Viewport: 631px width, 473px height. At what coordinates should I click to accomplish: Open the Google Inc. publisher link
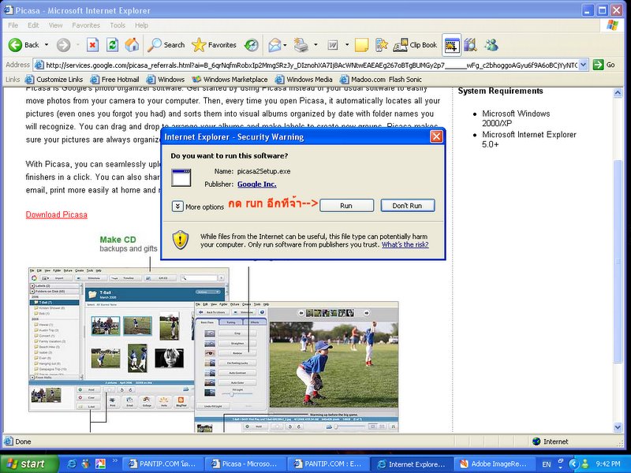257,184
